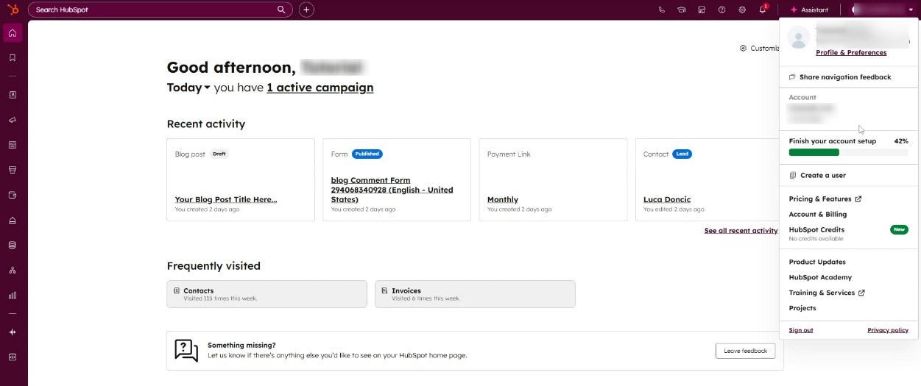Open the Bookmarks icon in sidebar

click(13, 57)
